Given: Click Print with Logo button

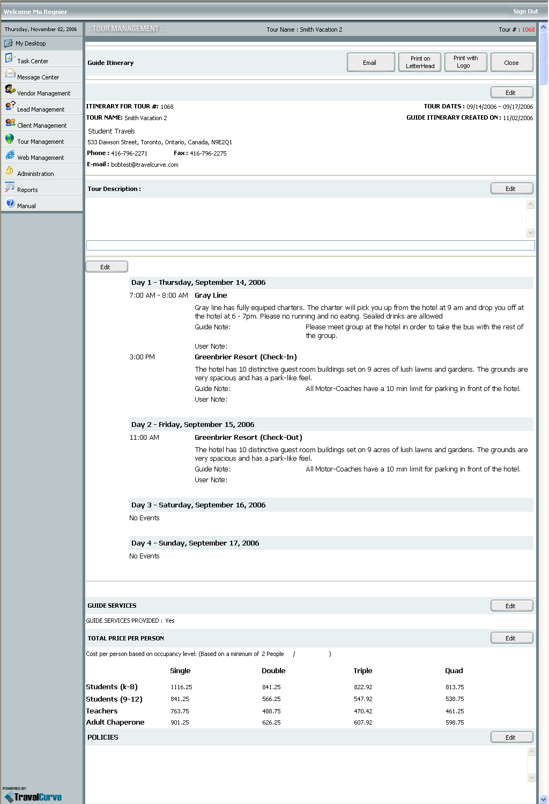Looking at the screenshot, I should (465, 62).
